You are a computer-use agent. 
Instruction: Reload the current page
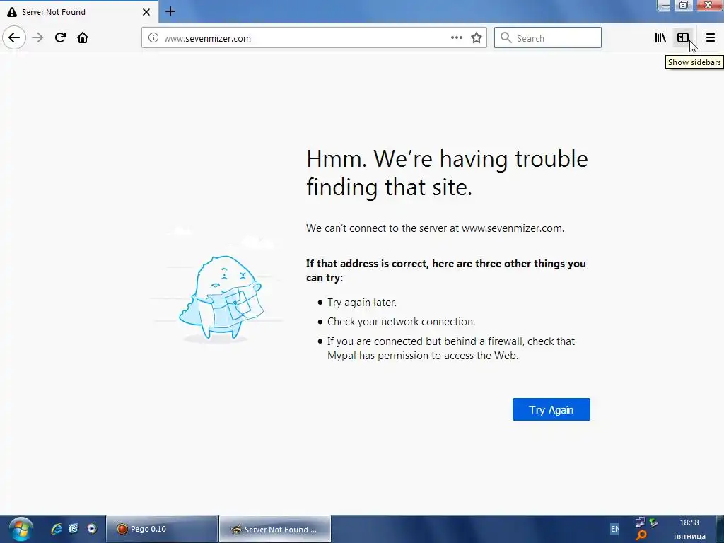[x=60, y=37]
